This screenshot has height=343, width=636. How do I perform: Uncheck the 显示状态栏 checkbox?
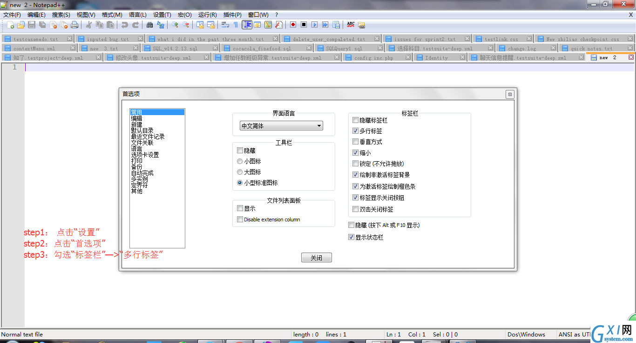351,237
